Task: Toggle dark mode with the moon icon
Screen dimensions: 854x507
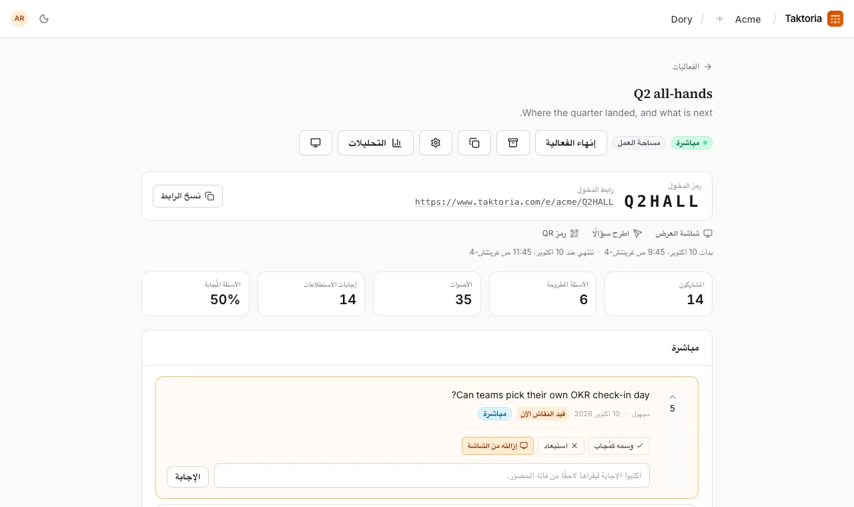Action: 44,19
